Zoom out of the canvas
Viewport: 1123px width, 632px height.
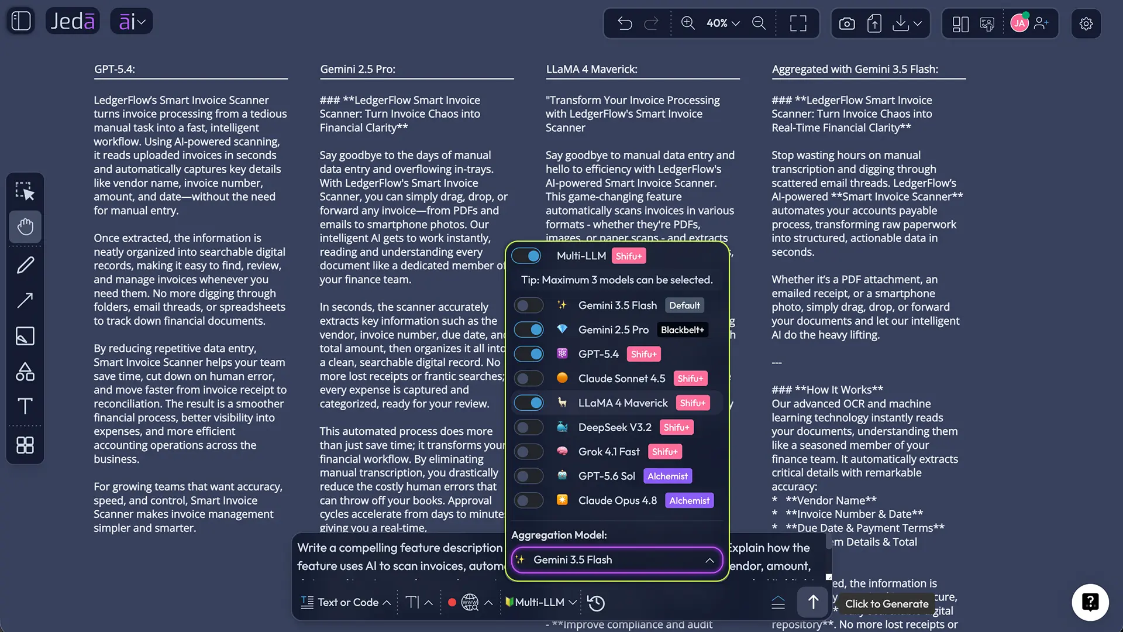point(759,23)
